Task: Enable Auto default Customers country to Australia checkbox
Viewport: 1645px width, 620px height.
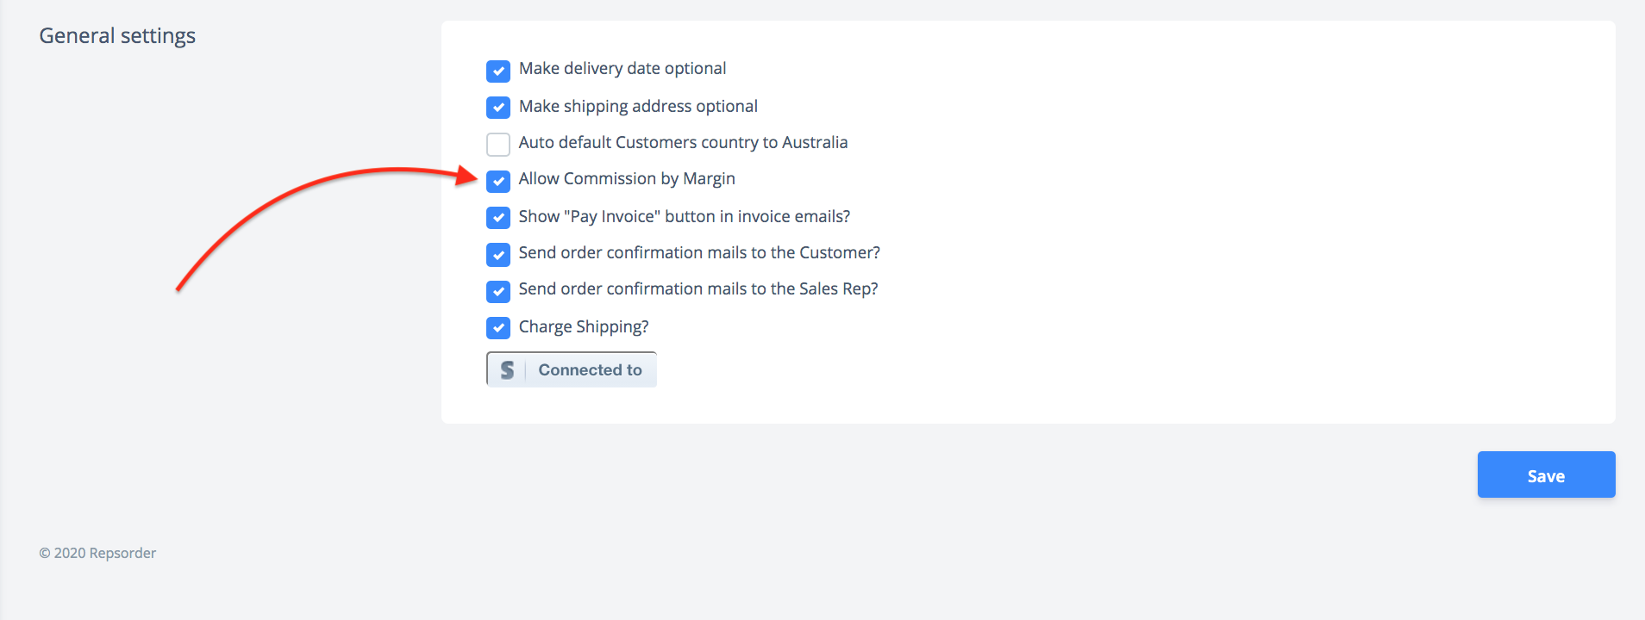Action: (498, 144)
